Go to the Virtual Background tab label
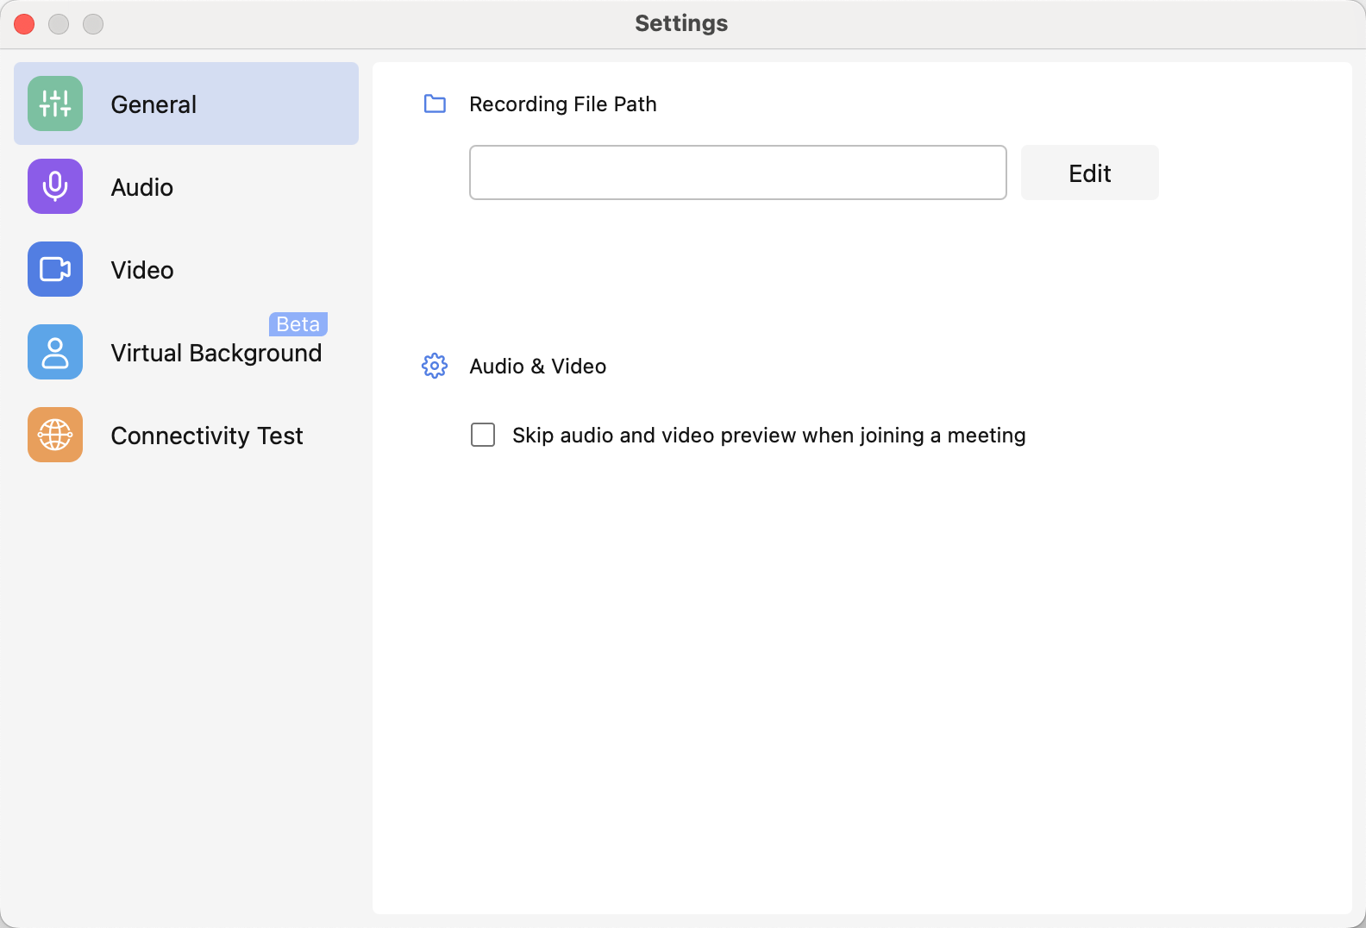The image size is (1366, 928). click(216, 354)
